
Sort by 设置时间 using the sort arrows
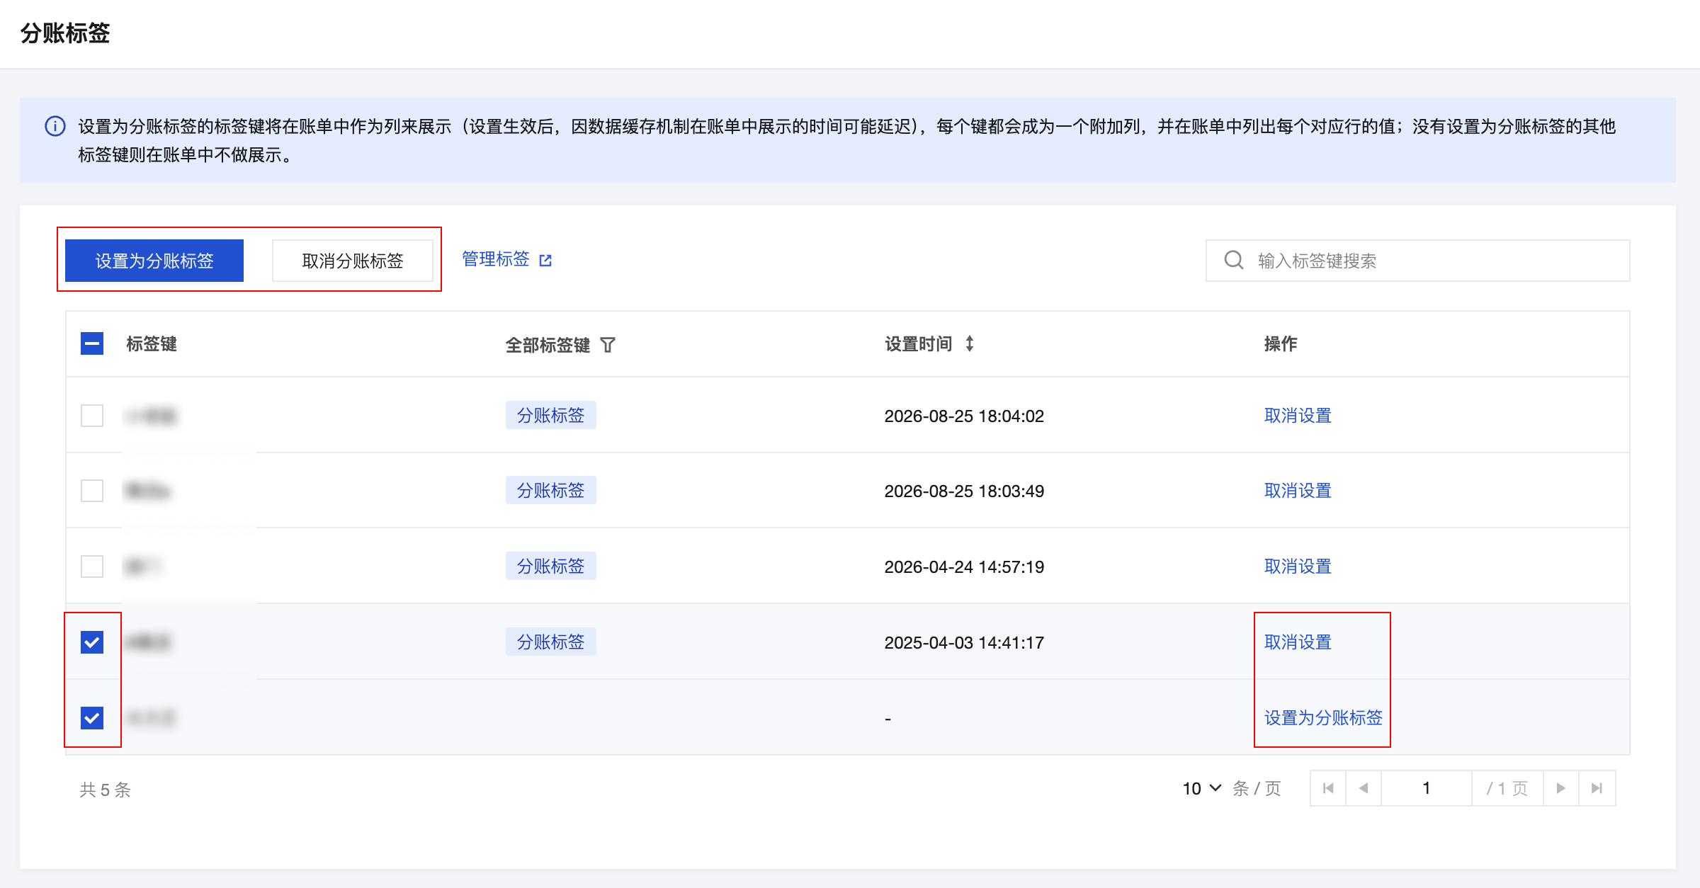coord(970,343)
